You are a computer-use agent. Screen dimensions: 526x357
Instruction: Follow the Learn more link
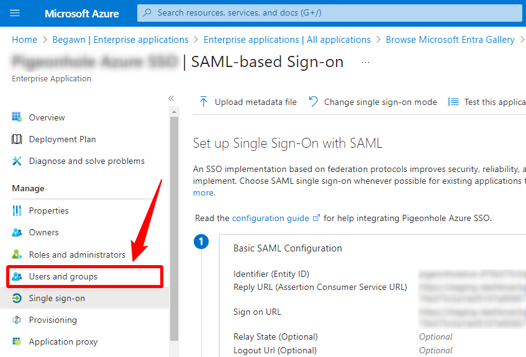coord(204,192)
